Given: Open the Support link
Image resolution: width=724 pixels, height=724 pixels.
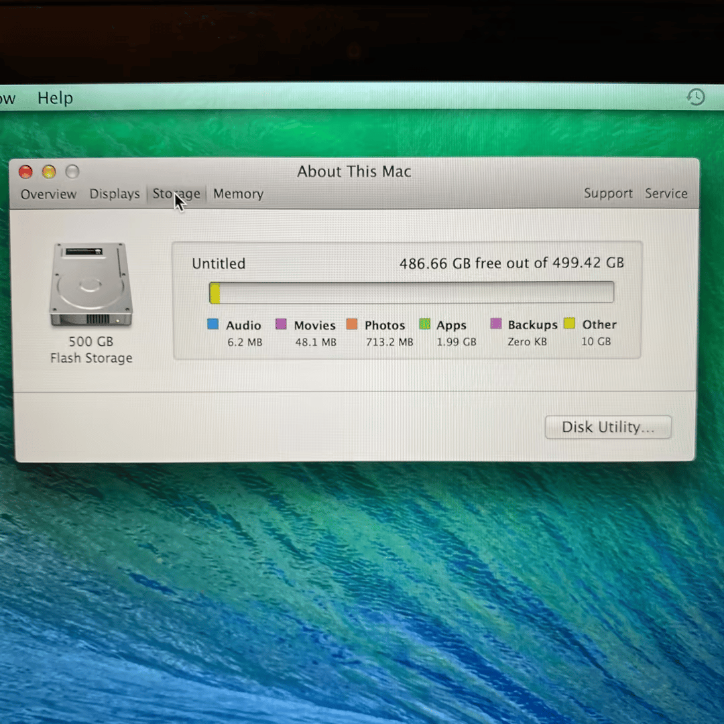Looking at the screenshot, I should pos(608,193).
